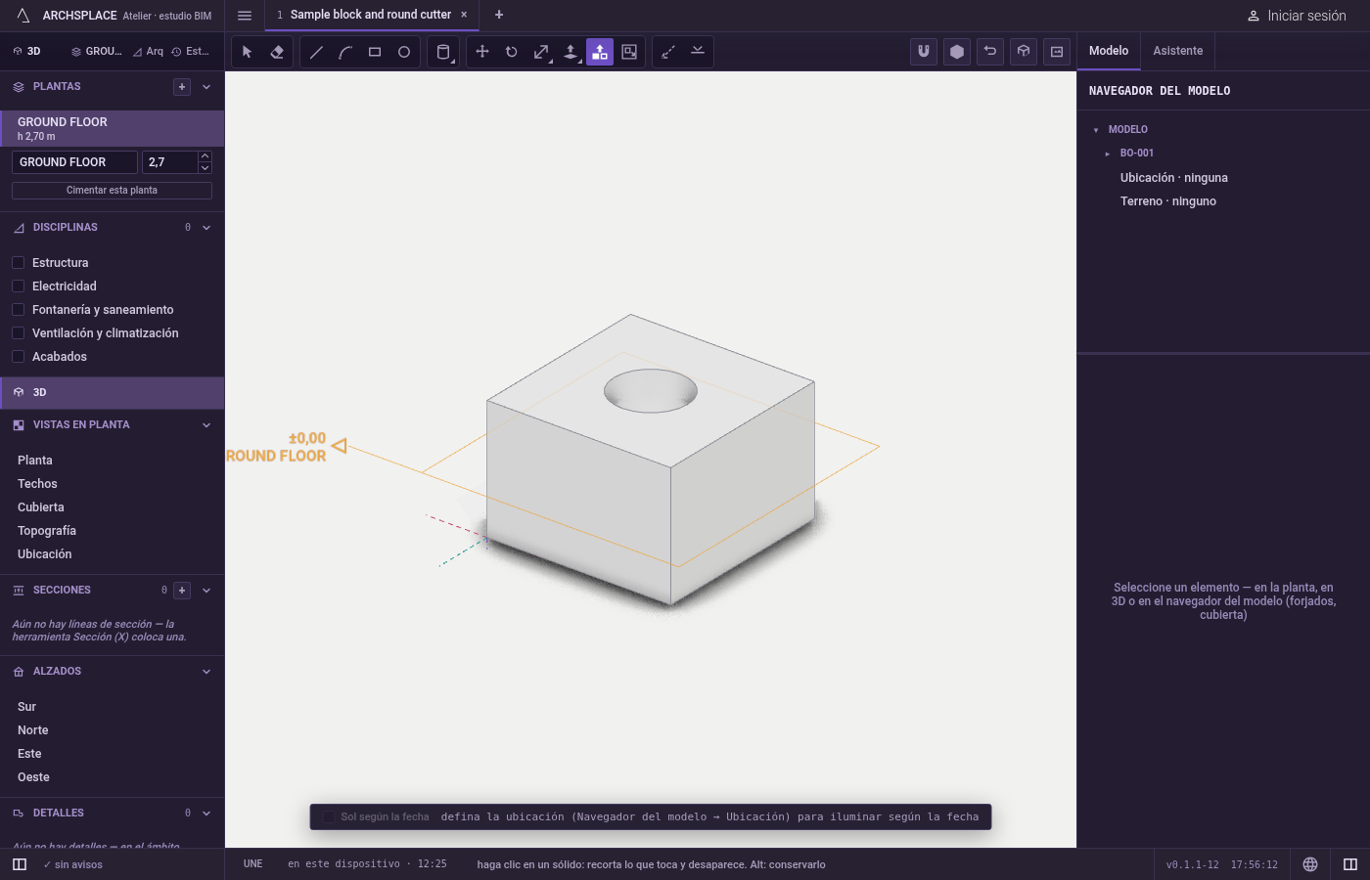Screen dimensions: 1370x880
Task: Check the Electricidad discipline
Action: [18, 286]
